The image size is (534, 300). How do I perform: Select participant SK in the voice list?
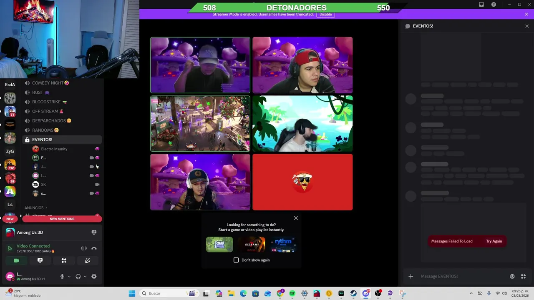[66, 184]
